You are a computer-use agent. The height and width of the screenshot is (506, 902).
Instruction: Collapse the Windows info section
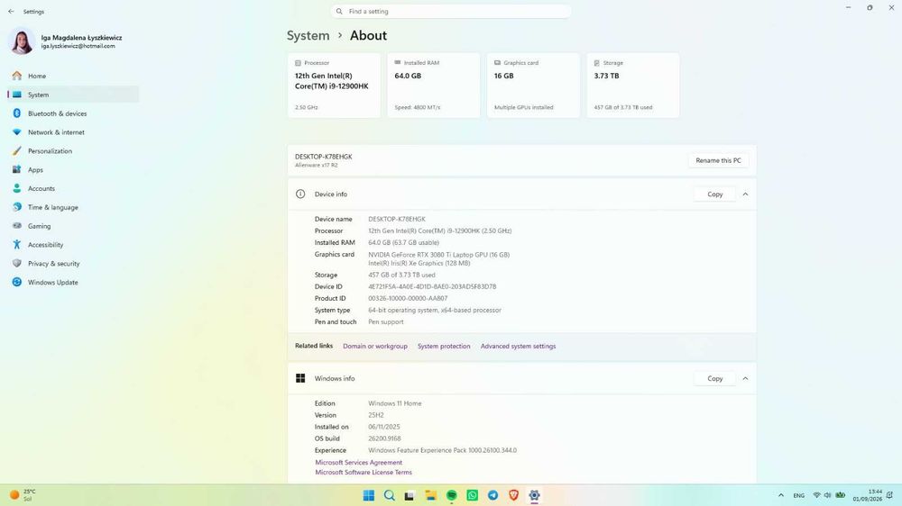pos(745,378)
